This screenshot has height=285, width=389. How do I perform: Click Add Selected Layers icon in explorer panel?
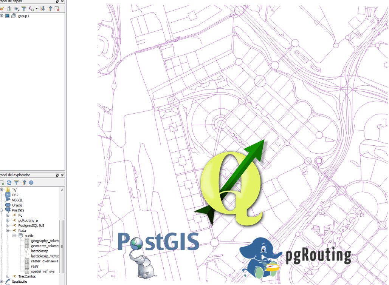(2, 183)
